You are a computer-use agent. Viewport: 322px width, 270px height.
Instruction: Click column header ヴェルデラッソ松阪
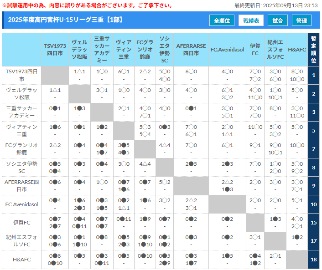pyautogui.click(x=79, y=50)
